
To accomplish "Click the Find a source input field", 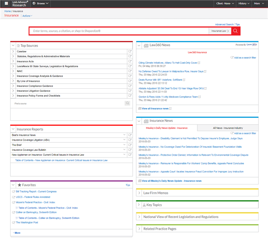I will pos(68,103).
